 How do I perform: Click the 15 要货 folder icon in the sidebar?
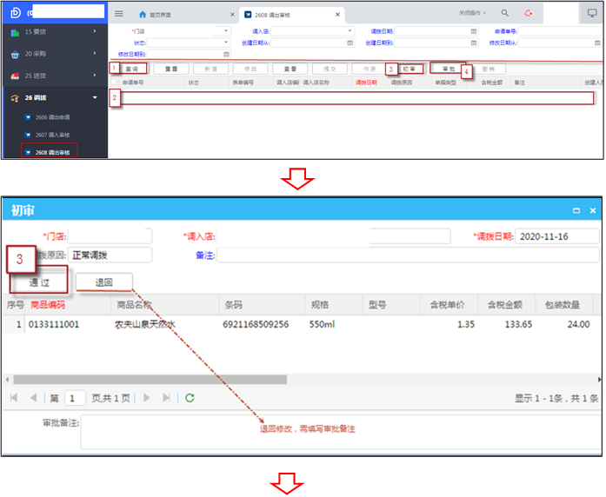click(x=15, y=32)
